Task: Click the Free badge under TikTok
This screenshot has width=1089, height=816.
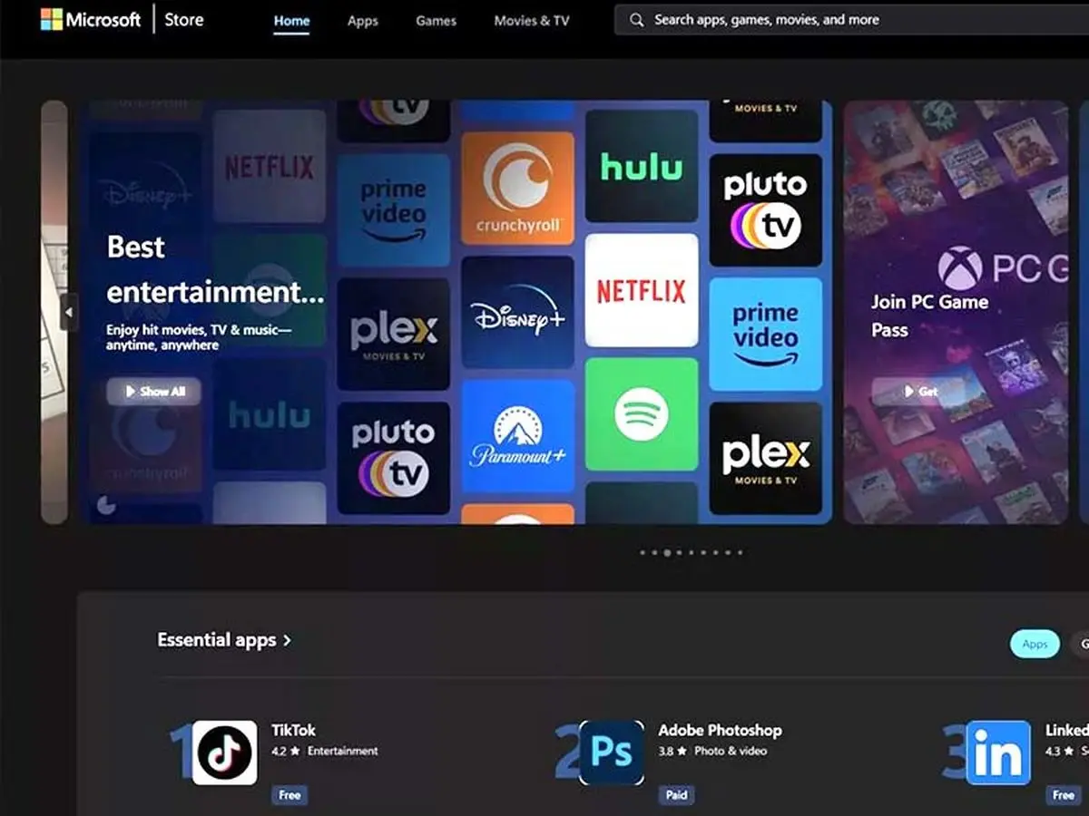Action: pos(289,795)
